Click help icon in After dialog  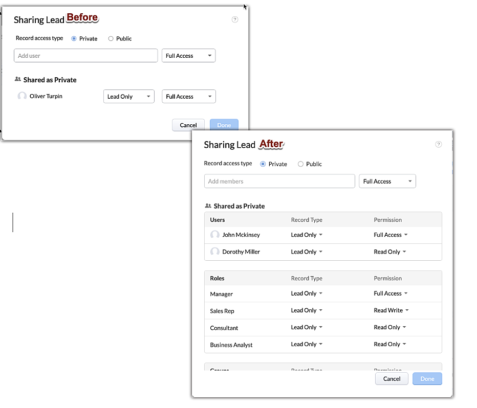tap(438, 145)
